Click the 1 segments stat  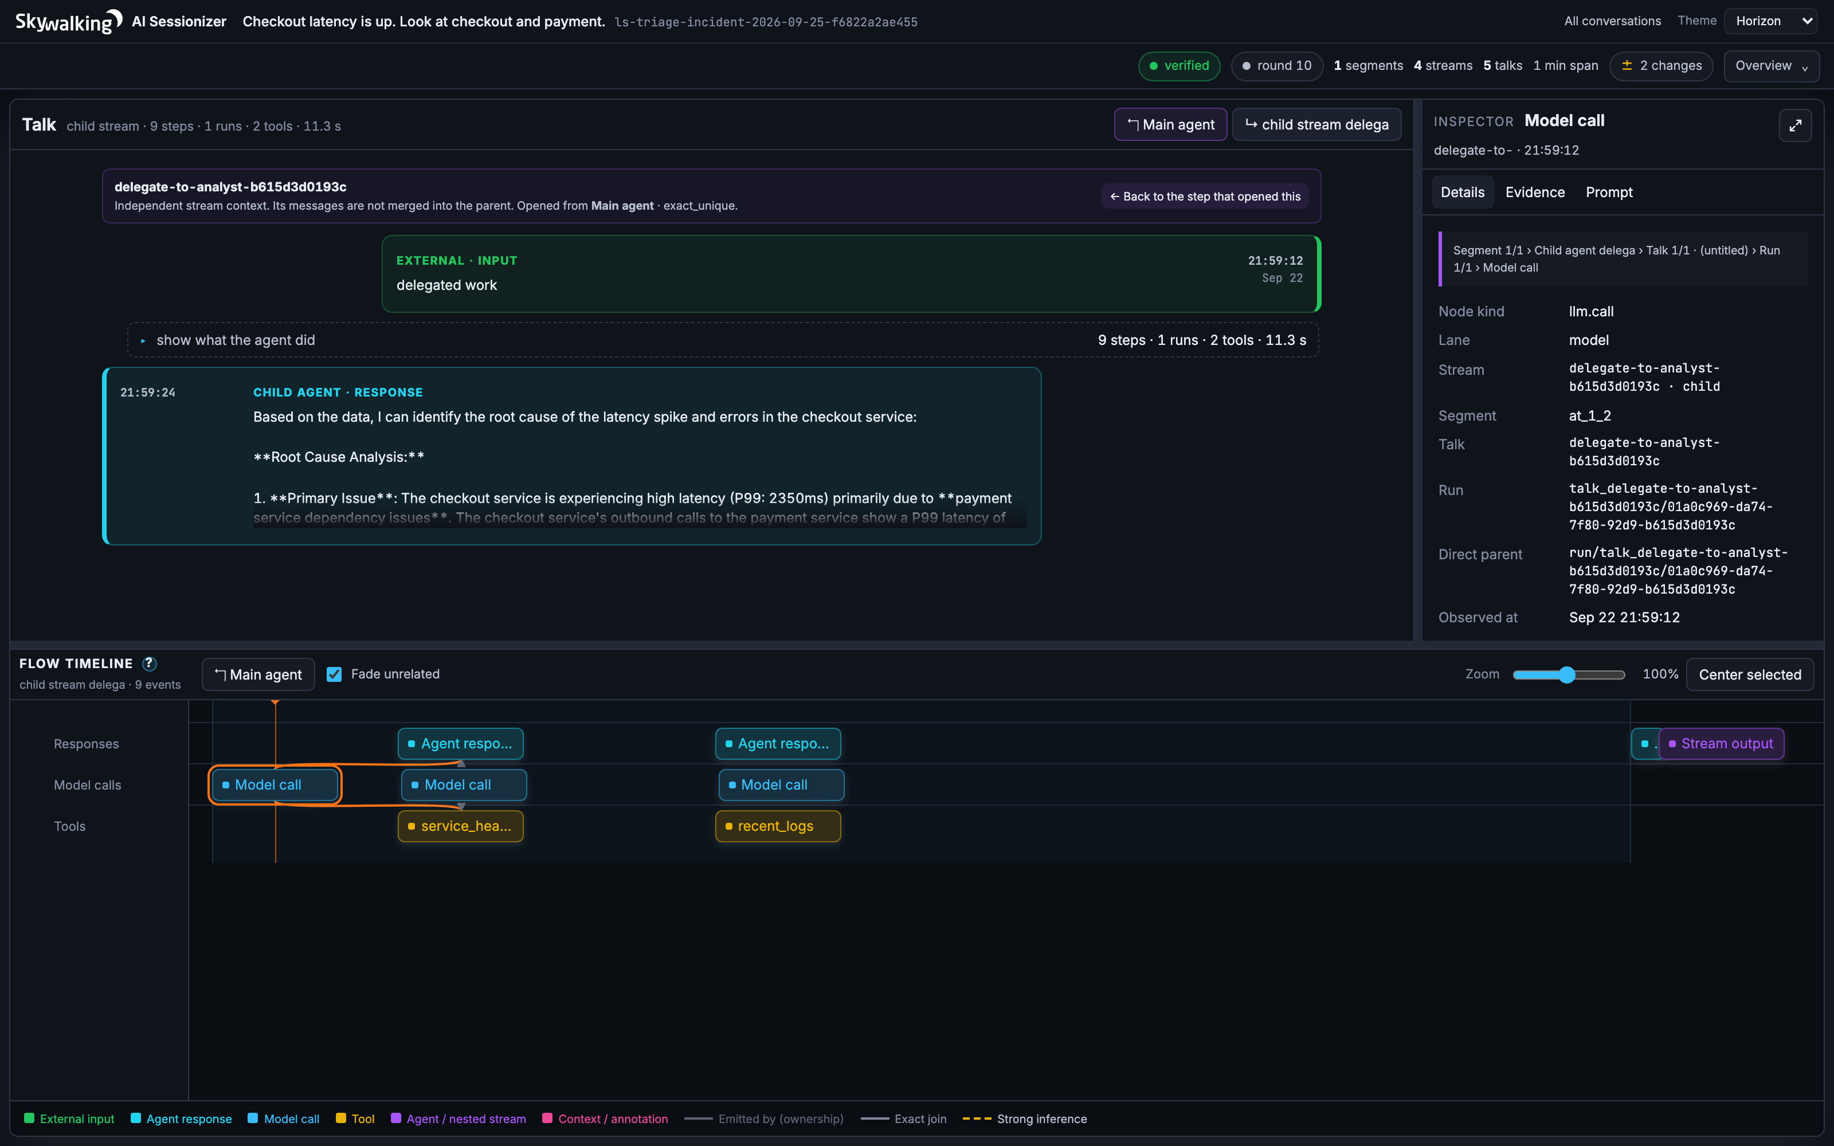tap(1369, 66)
